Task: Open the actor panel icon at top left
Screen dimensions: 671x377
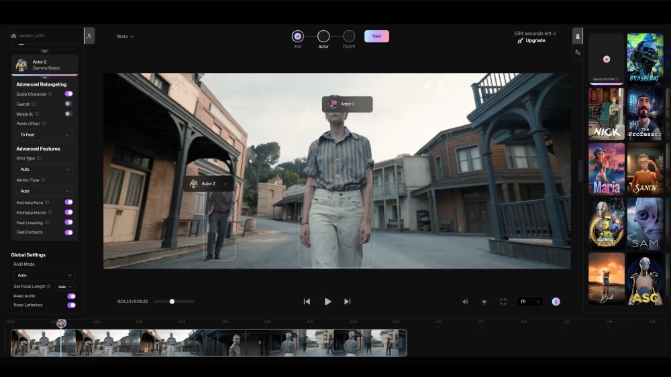Action: (x=89, y=36)
